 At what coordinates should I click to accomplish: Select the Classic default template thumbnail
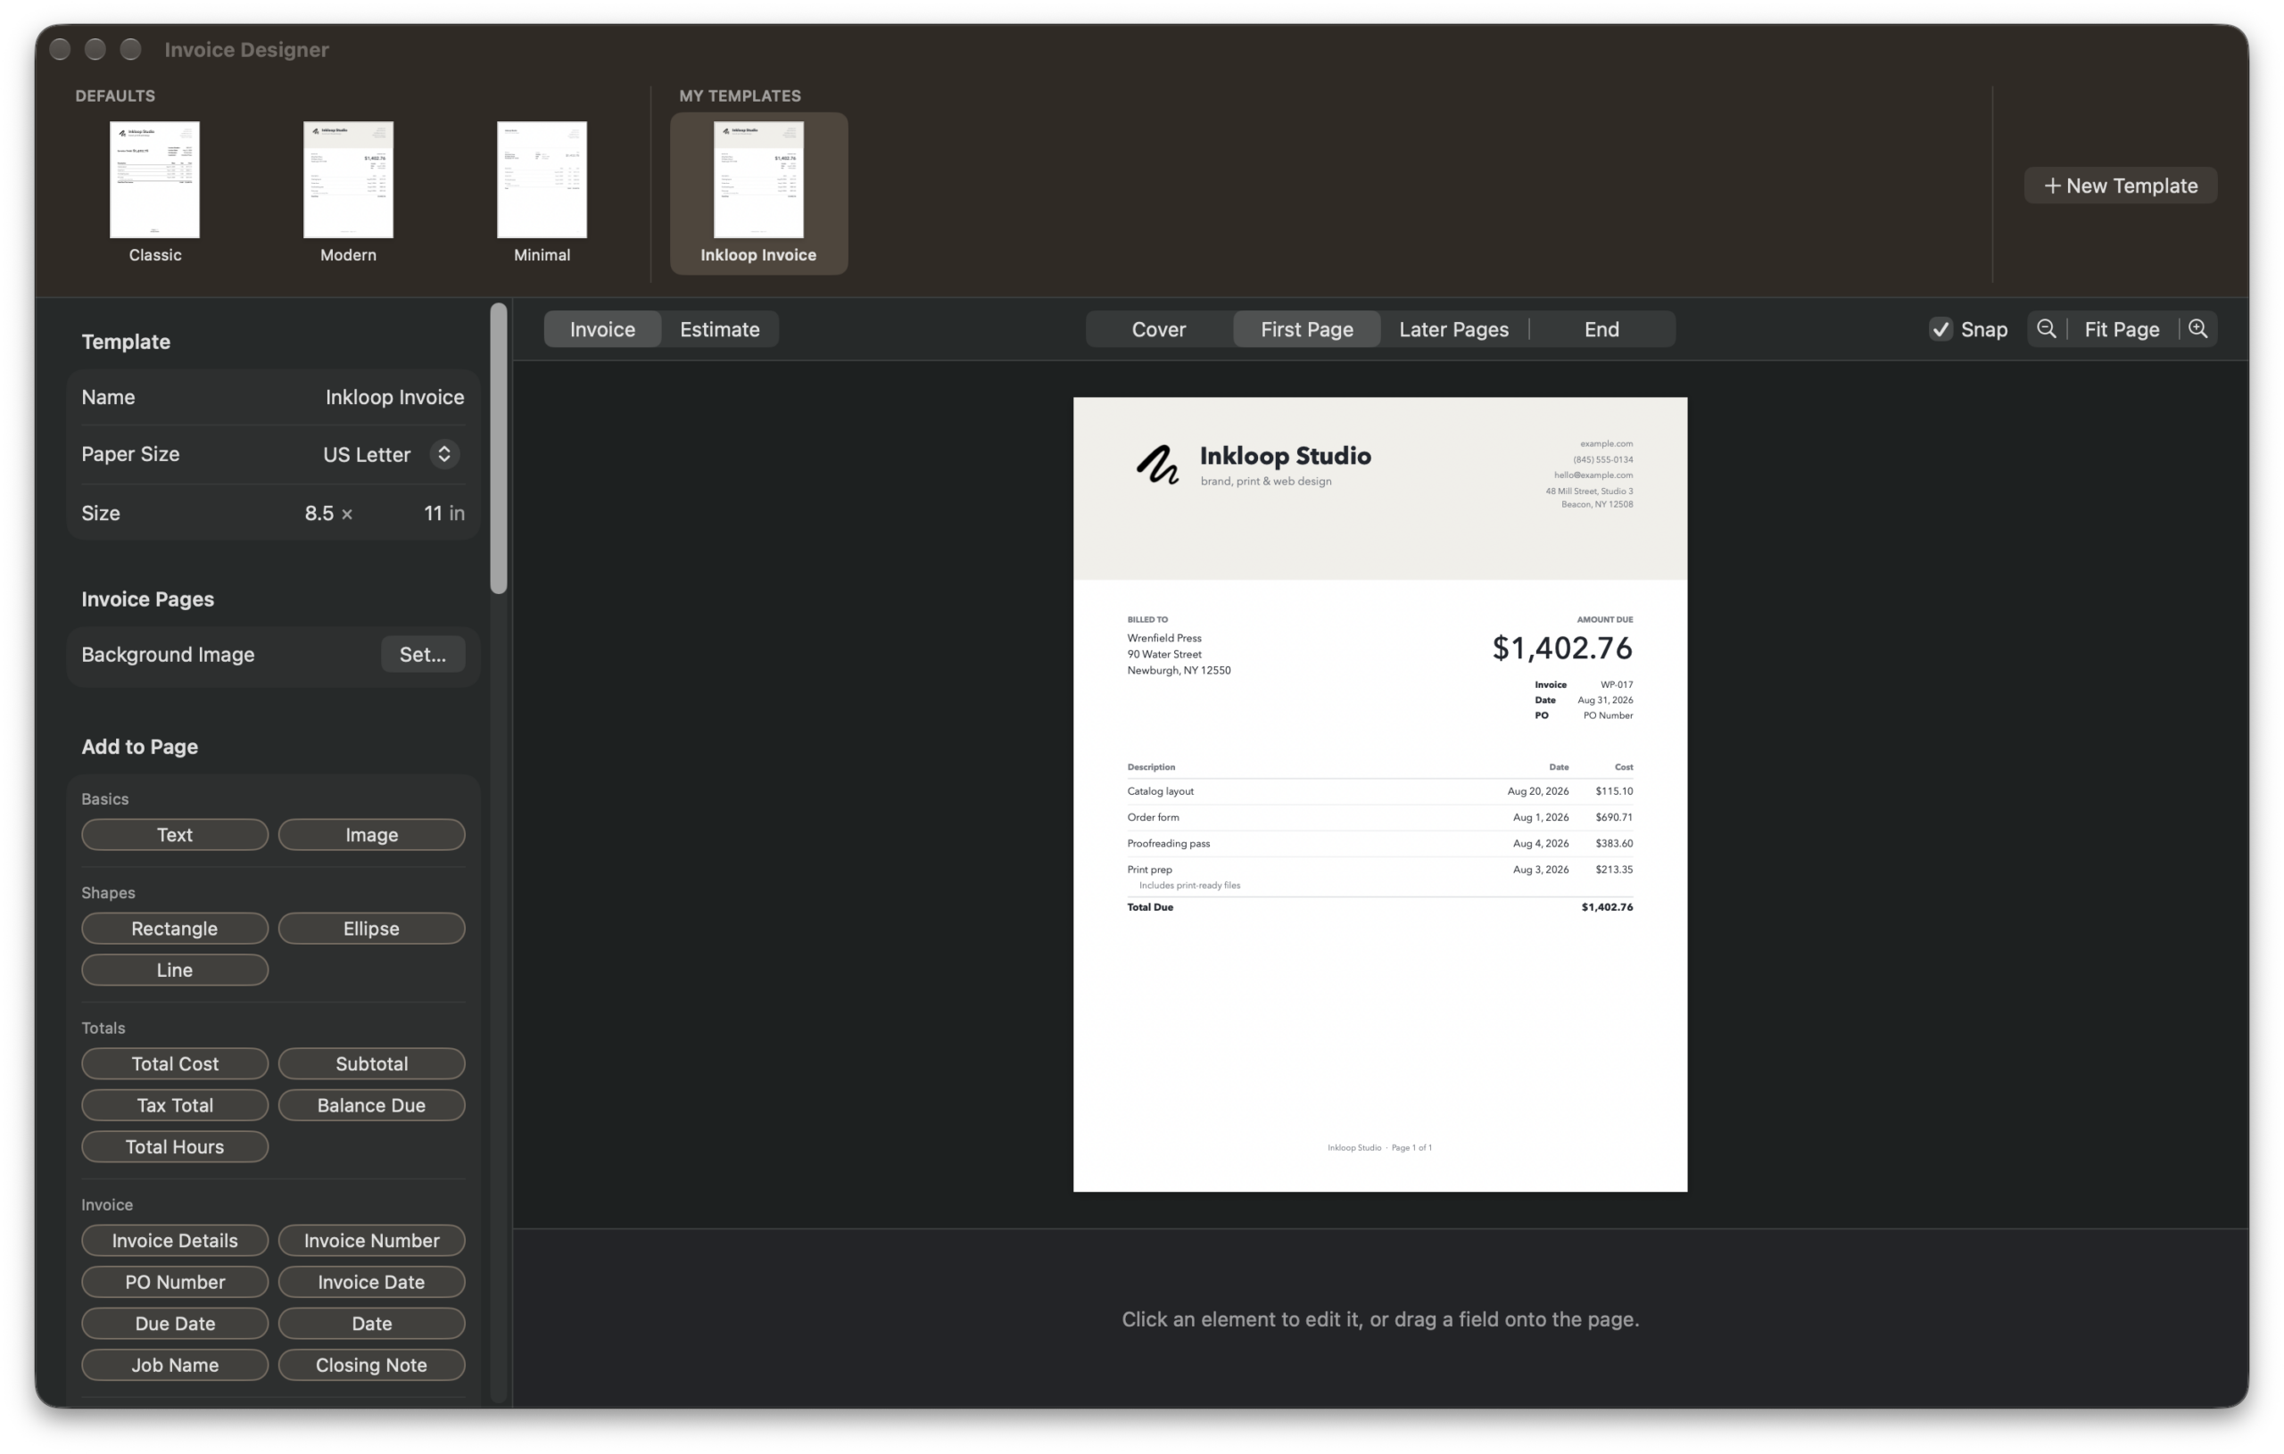click(x=154, y=180)
